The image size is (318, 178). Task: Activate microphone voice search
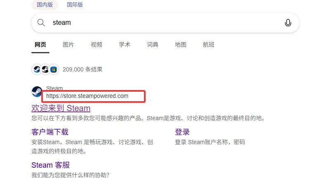coord(288,23)
